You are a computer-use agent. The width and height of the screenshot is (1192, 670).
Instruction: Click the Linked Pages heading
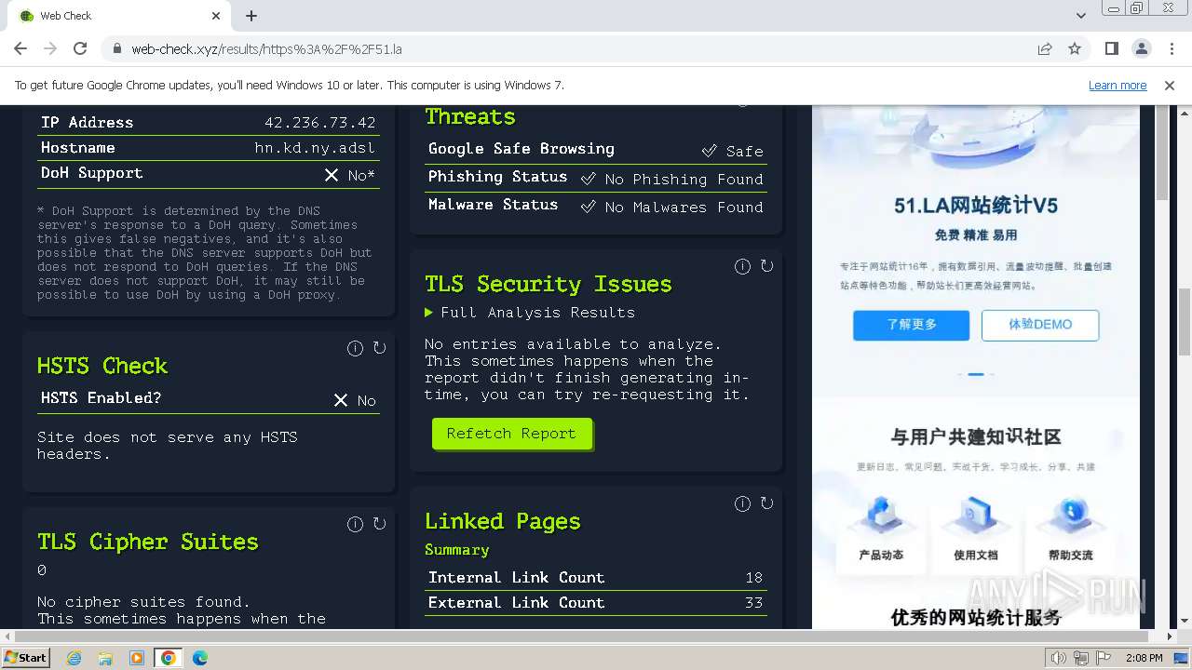(503, 522)
